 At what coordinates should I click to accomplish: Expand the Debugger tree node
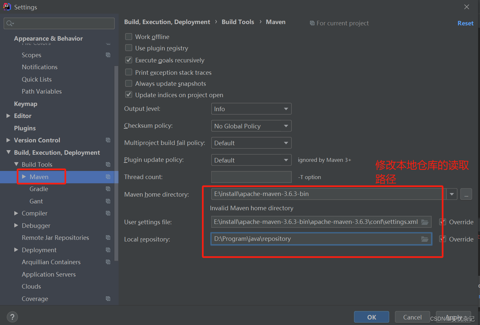(16, 225)
